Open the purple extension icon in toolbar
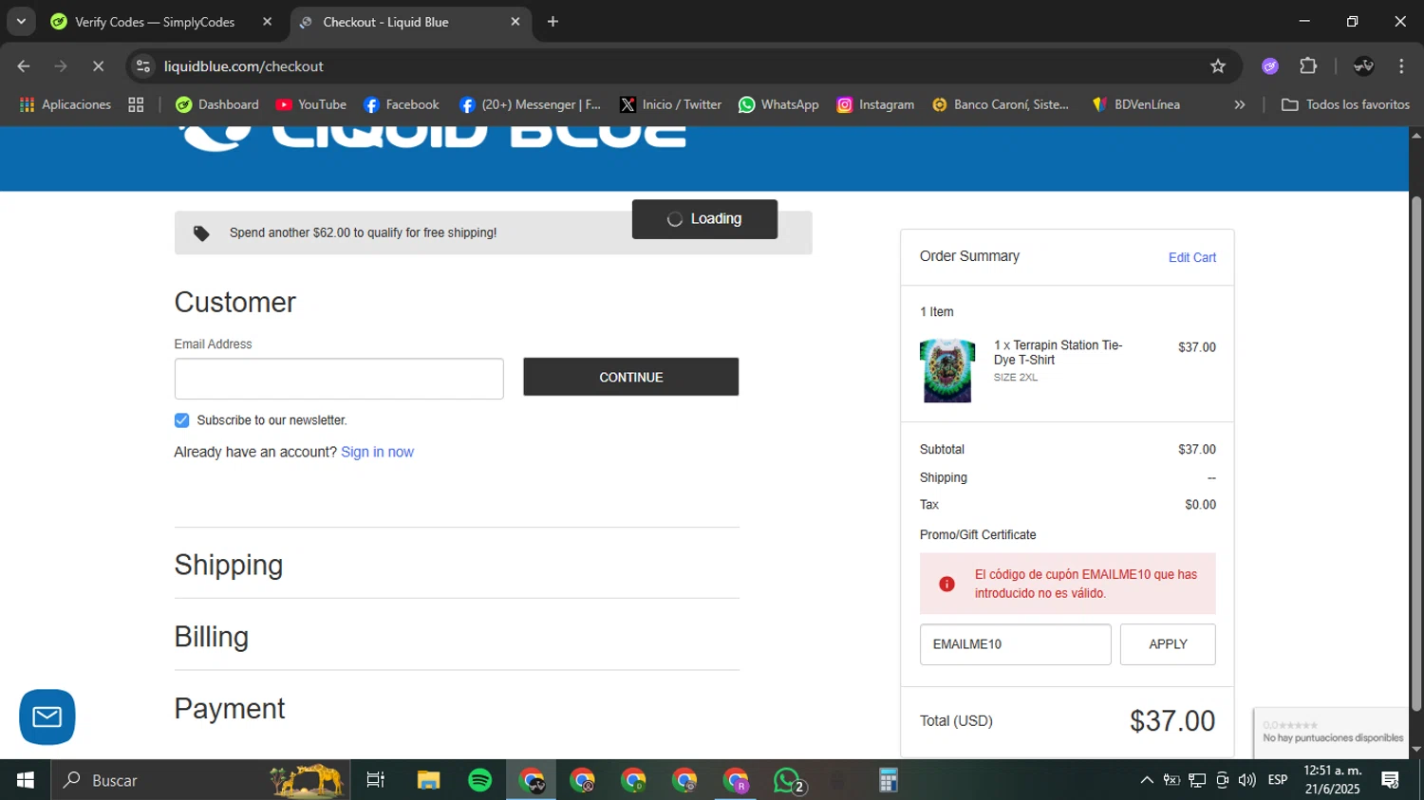The image size is (1424, 800). tap(1270, 66)
